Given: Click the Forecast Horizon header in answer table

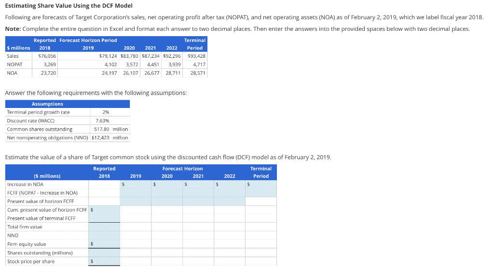Looking at the screenshot, I should [x=182, y=169].
